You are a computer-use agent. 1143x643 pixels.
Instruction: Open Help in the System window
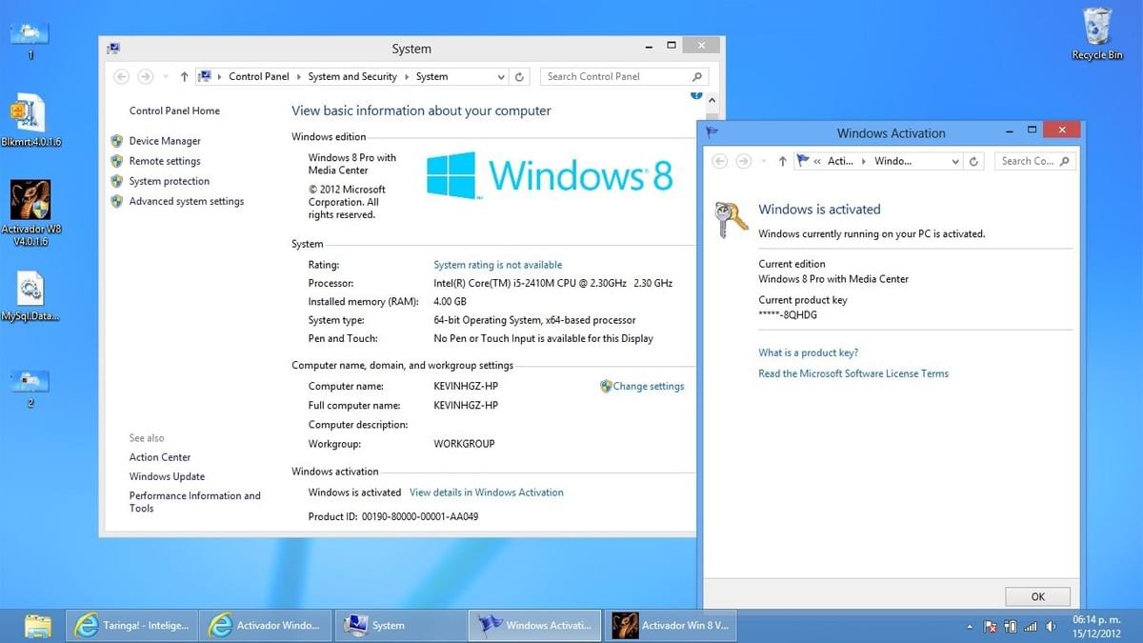696,96
